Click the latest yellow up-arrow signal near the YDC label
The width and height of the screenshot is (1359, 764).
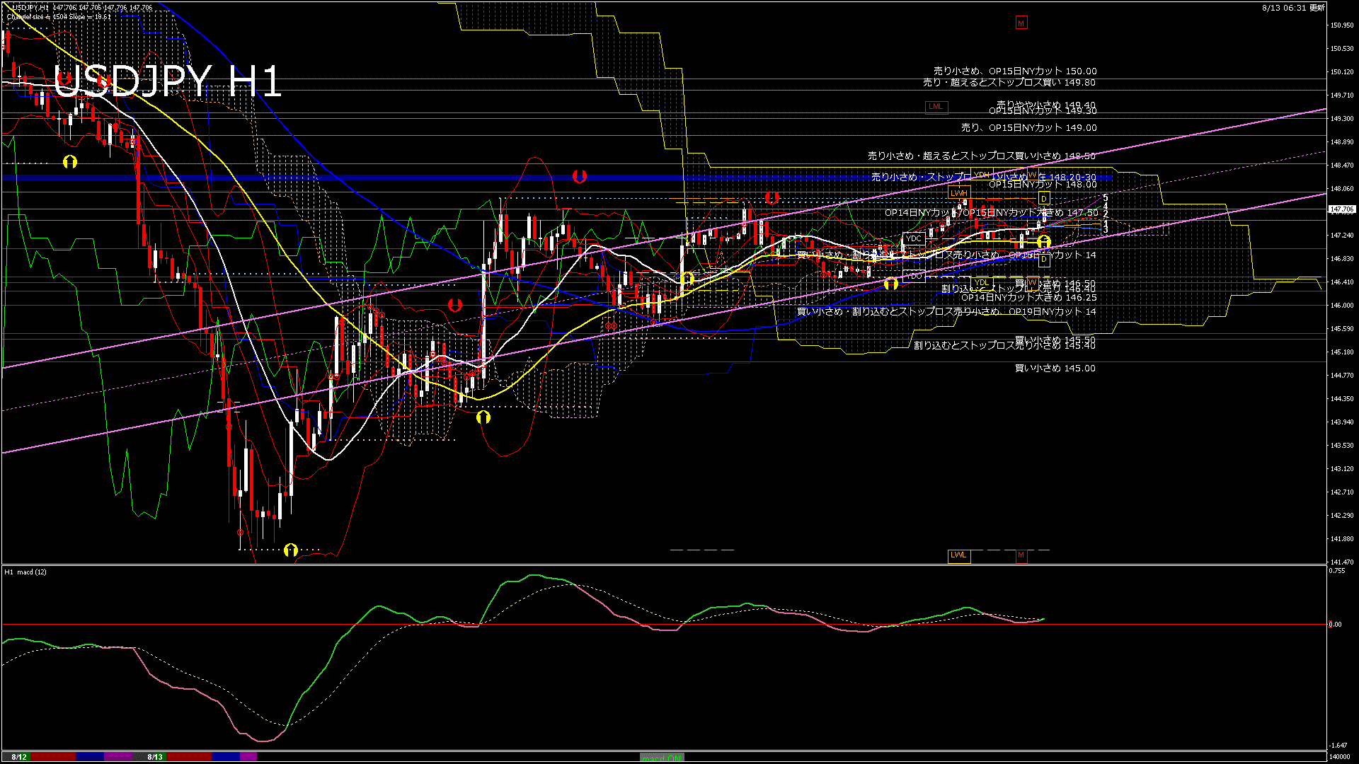[x=1043, y=243]
